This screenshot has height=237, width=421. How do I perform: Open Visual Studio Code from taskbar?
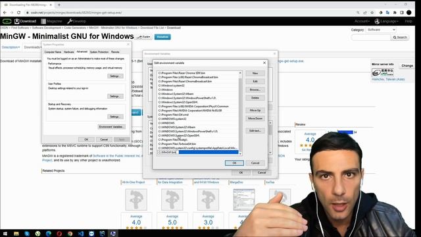click(81, 233)
